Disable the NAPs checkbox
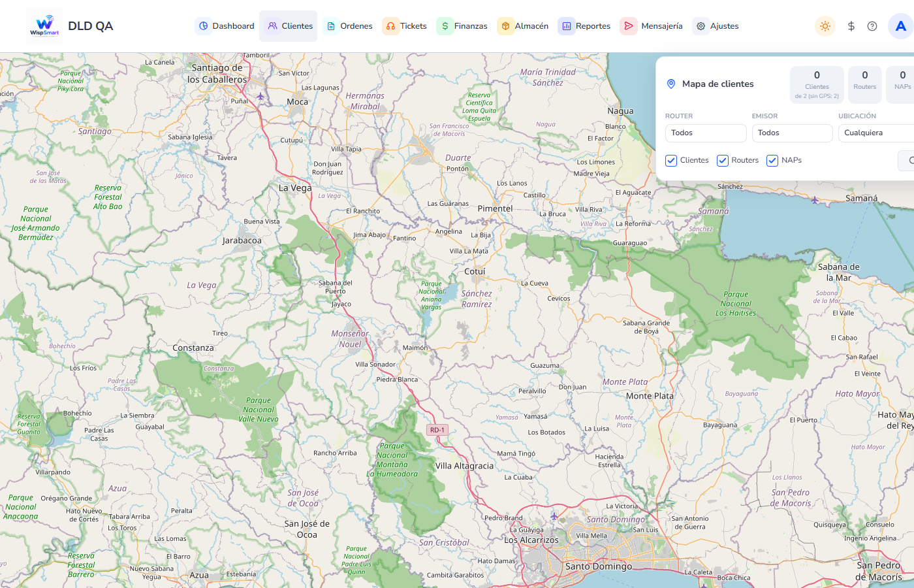The height and width of the screenshot is (588, 914). point(772,161)
